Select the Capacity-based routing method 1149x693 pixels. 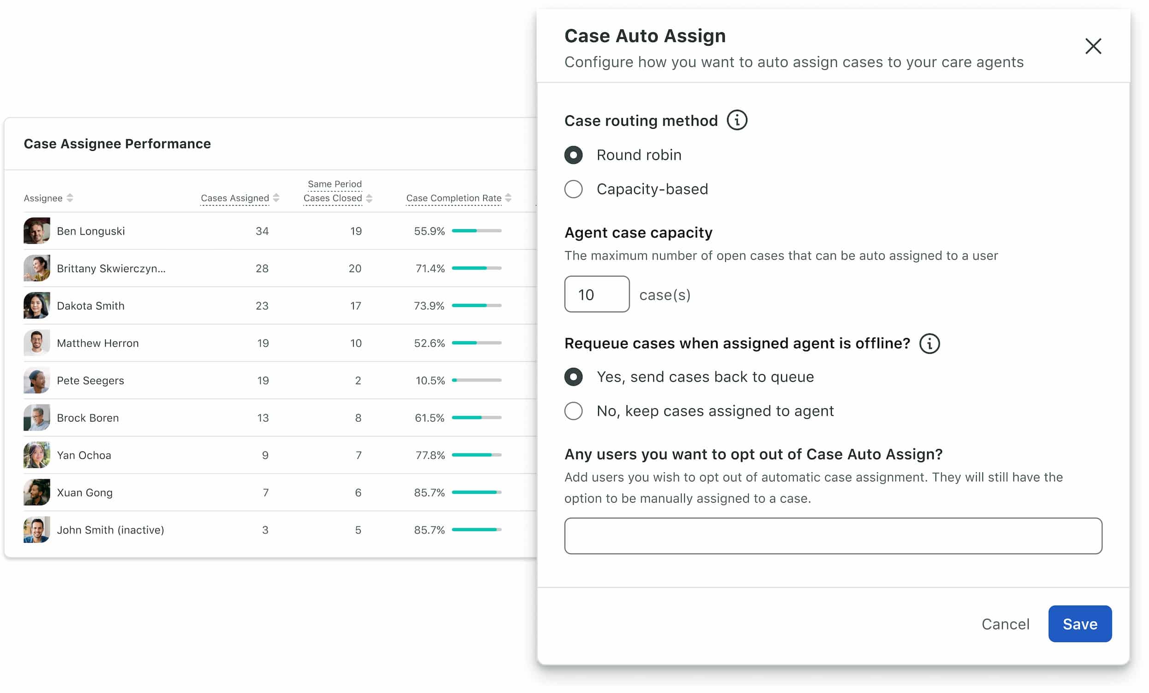574,189
